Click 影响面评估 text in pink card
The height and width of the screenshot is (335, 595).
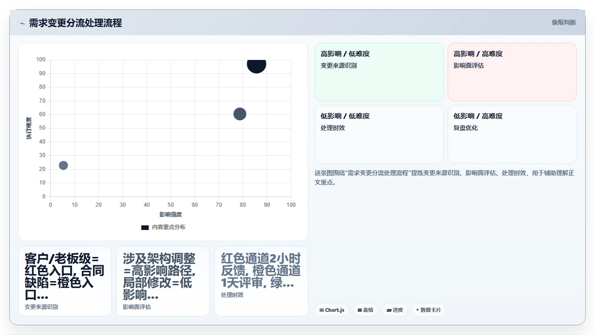coord(469,66)
